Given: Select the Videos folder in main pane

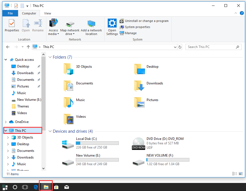Looking at the screenshot, I should pyautogui.click(x=74, y=119).
